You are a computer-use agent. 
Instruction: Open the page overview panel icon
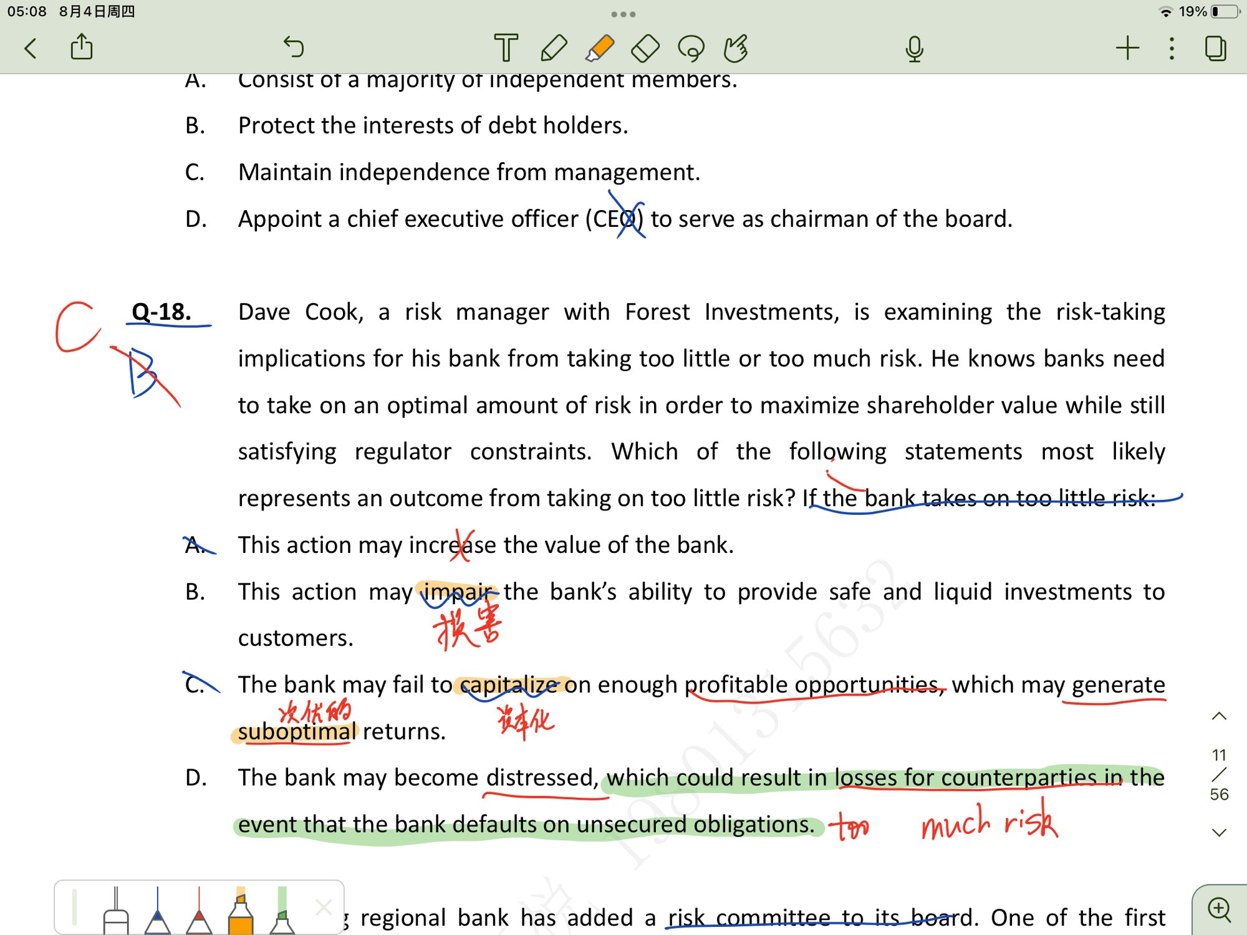point(1215,48)
